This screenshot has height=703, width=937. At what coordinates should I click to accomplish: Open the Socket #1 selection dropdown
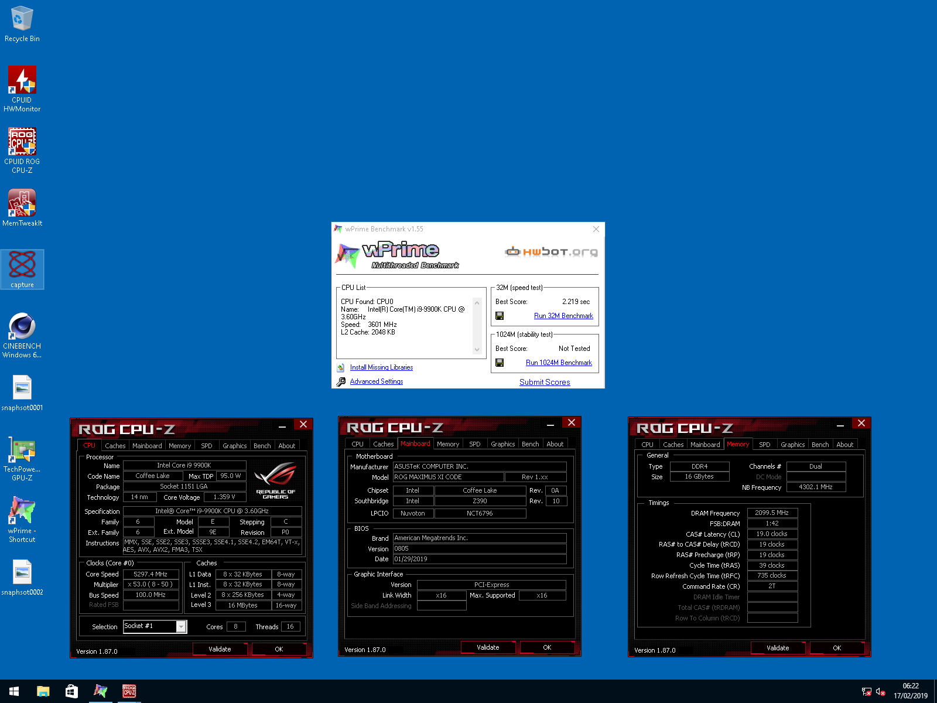[x=182, y=627]
